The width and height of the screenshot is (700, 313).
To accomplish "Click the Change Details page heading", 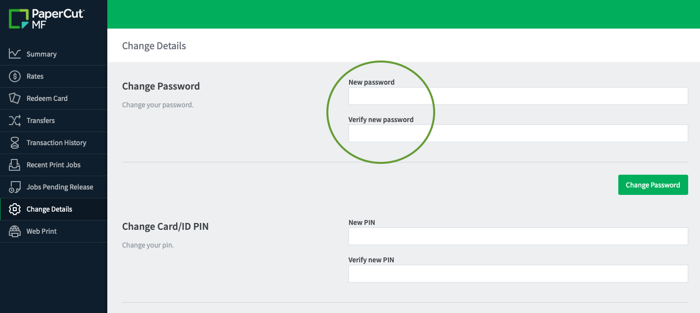I will [x=154, y=46].
